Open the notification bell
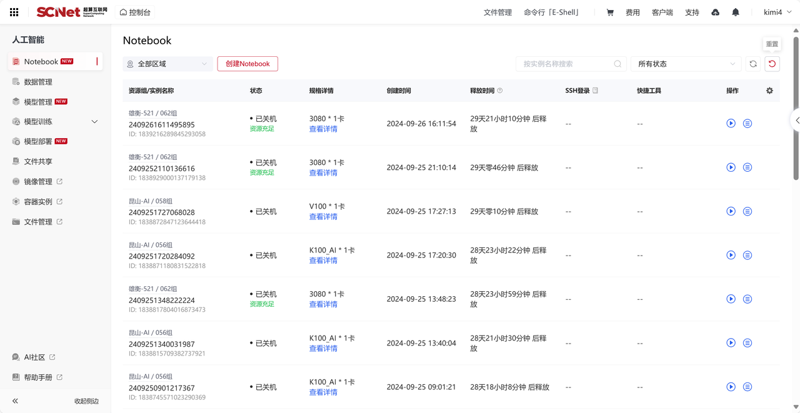Screen dimensions: 800x413 tap(736, 12)
